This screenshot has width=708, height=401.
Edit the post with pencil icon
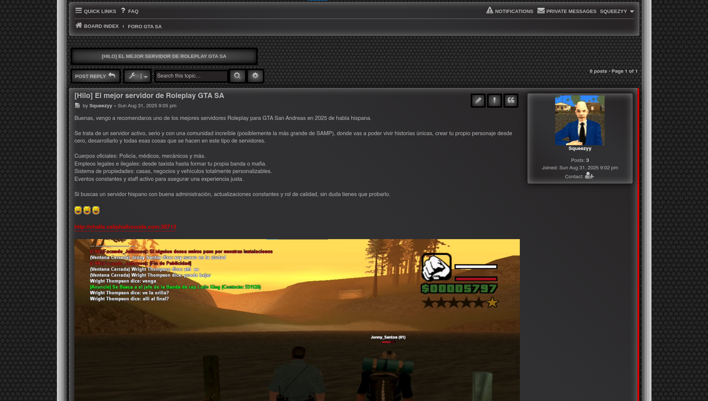(x=478, y=101)
